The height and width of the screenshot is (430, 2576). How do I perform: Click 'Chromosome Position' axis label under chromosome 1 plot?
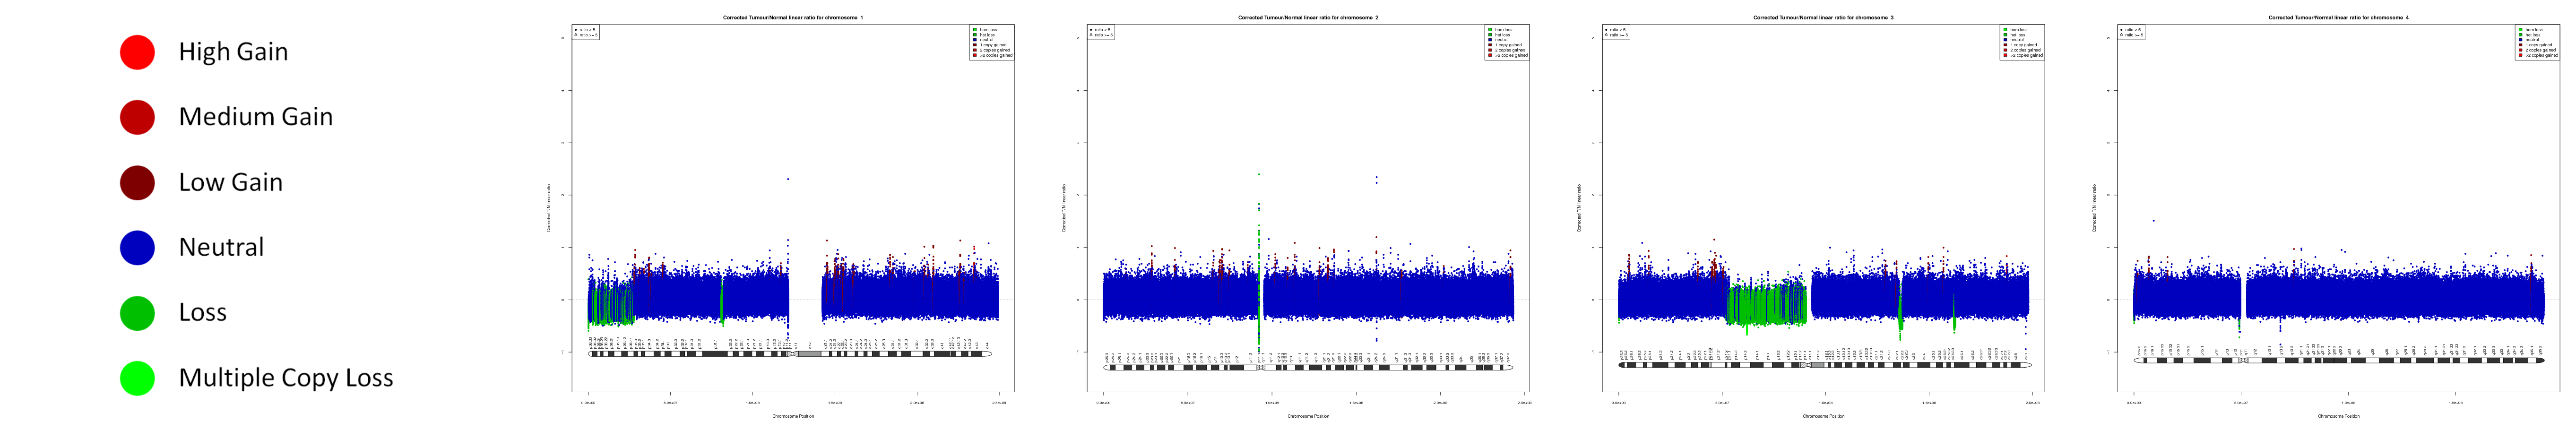click(x=793, y=416)
